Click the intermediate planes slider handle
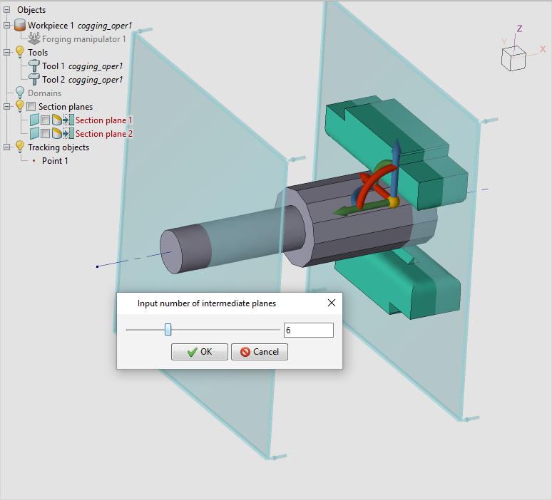Viewport: 552px width, 500px height. click(168, 330)
